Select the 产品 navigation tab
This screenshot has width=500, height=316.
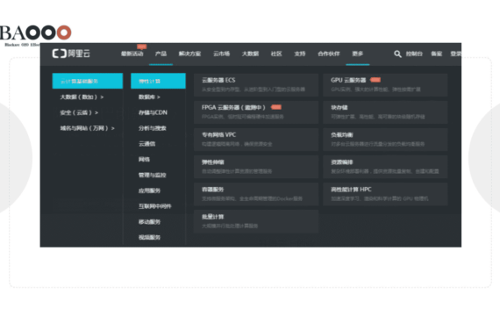tap(161, 54)
